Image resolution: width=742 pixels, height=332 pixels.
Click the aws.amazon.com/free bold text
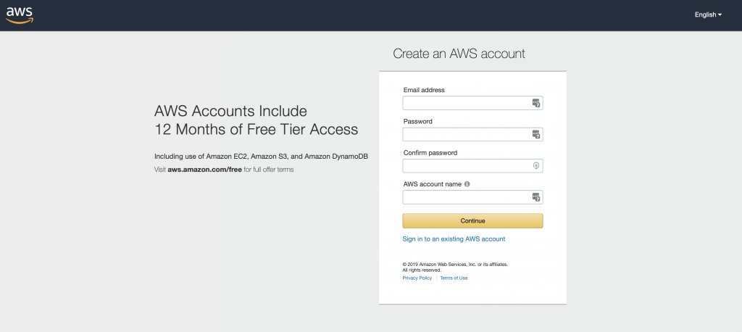pyautogui.click(x=204, y=170)
